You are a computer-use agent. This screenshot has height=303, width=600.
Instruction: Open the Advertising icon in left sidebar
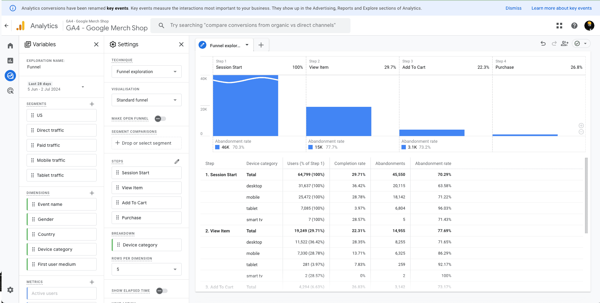point(10,91)
